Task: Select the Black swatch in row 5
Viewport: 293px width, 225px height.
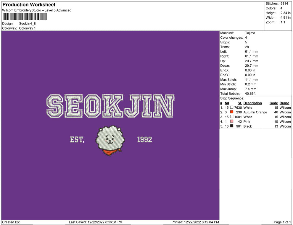Action: [232, 126]
